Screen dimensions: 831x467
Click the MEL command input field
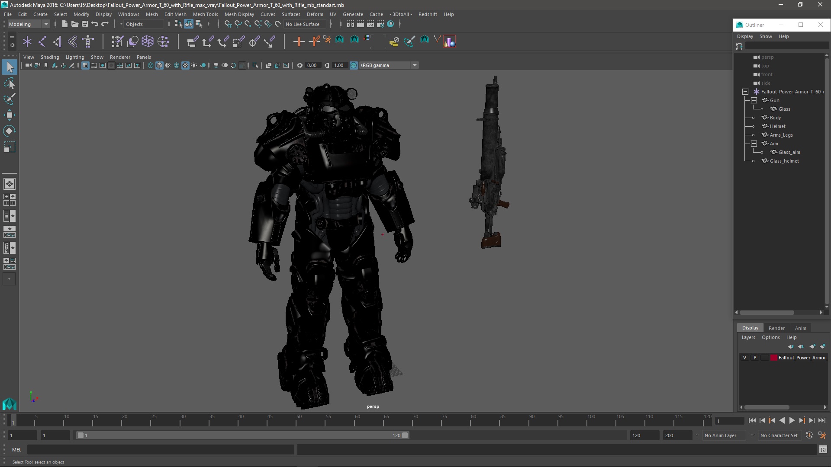[x=161, y=450]
